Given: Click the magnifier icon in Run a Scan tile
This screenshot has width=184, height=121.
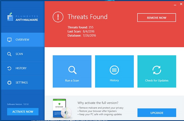Looking at the screenshot, I should 72,70.
